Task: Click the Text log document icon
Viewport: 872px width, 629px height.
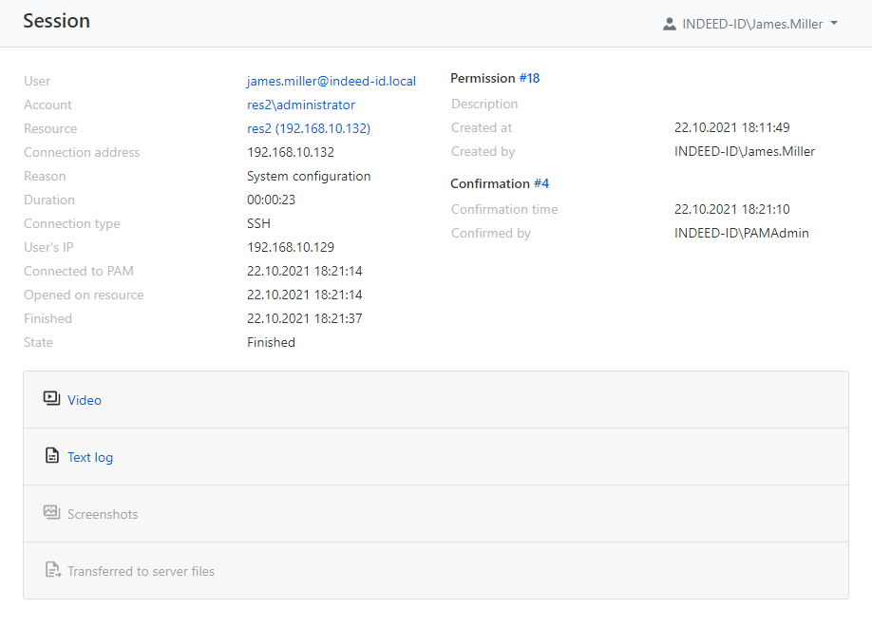Action: (52, 456)
